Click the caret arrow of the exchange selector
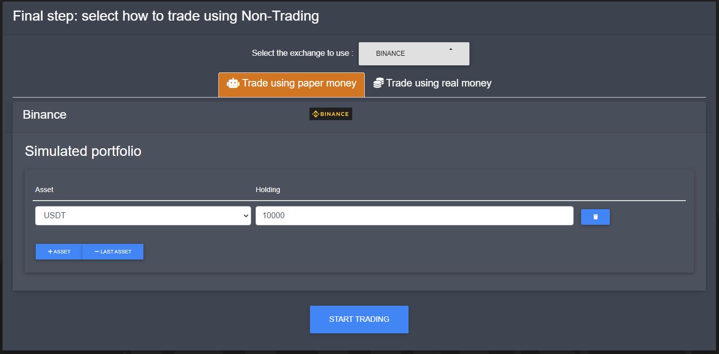This screenshot has width=719, height=354. [x=451, y=50]
